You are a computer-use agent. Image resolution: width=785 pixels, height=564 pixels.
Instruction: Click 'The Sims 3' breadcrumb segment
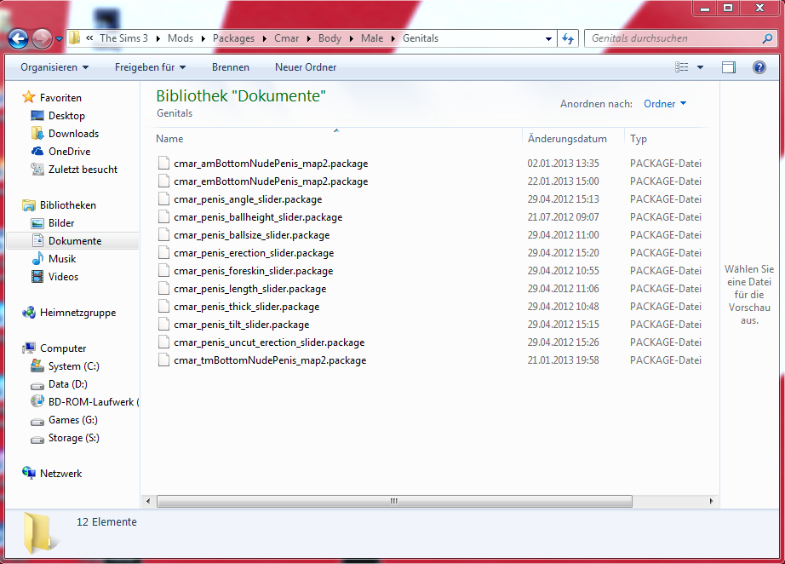pos(123,38)
